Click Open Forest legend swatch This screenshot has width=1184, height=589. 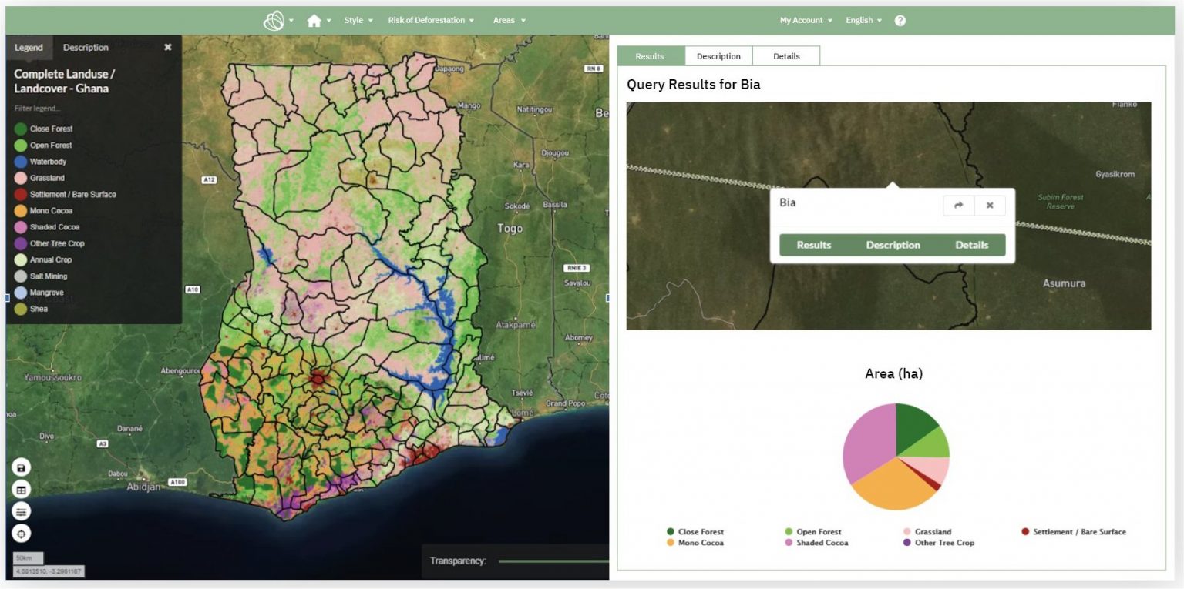pos(21,145)
